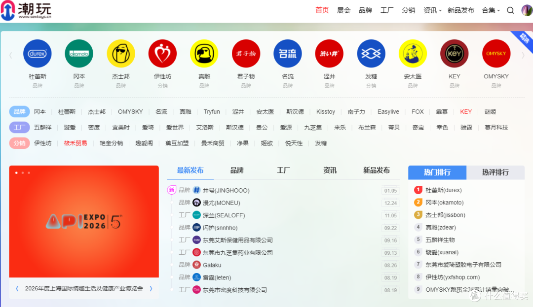Image resolution: width=533 pixels, height=307 pixels.
Task: Select first banner slide dot indicator
Action: pos(16,172)
